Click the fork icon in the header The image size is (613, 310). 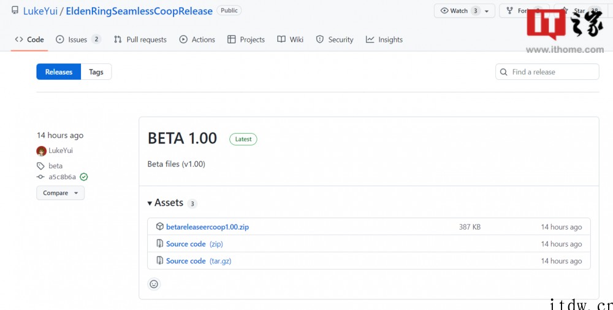click(509, 11)
